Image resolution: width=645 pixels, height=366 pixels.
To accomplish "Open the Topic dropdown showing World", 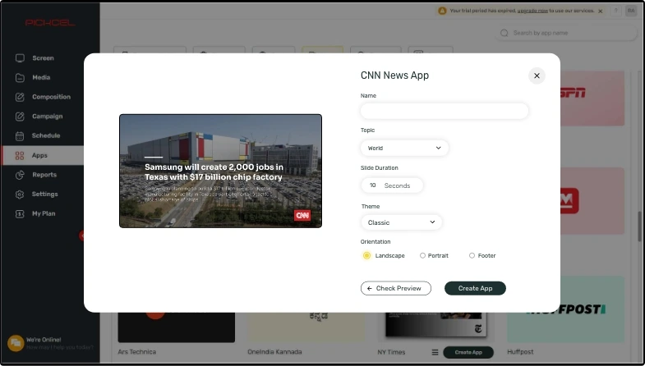I will [x=404, y=148].
